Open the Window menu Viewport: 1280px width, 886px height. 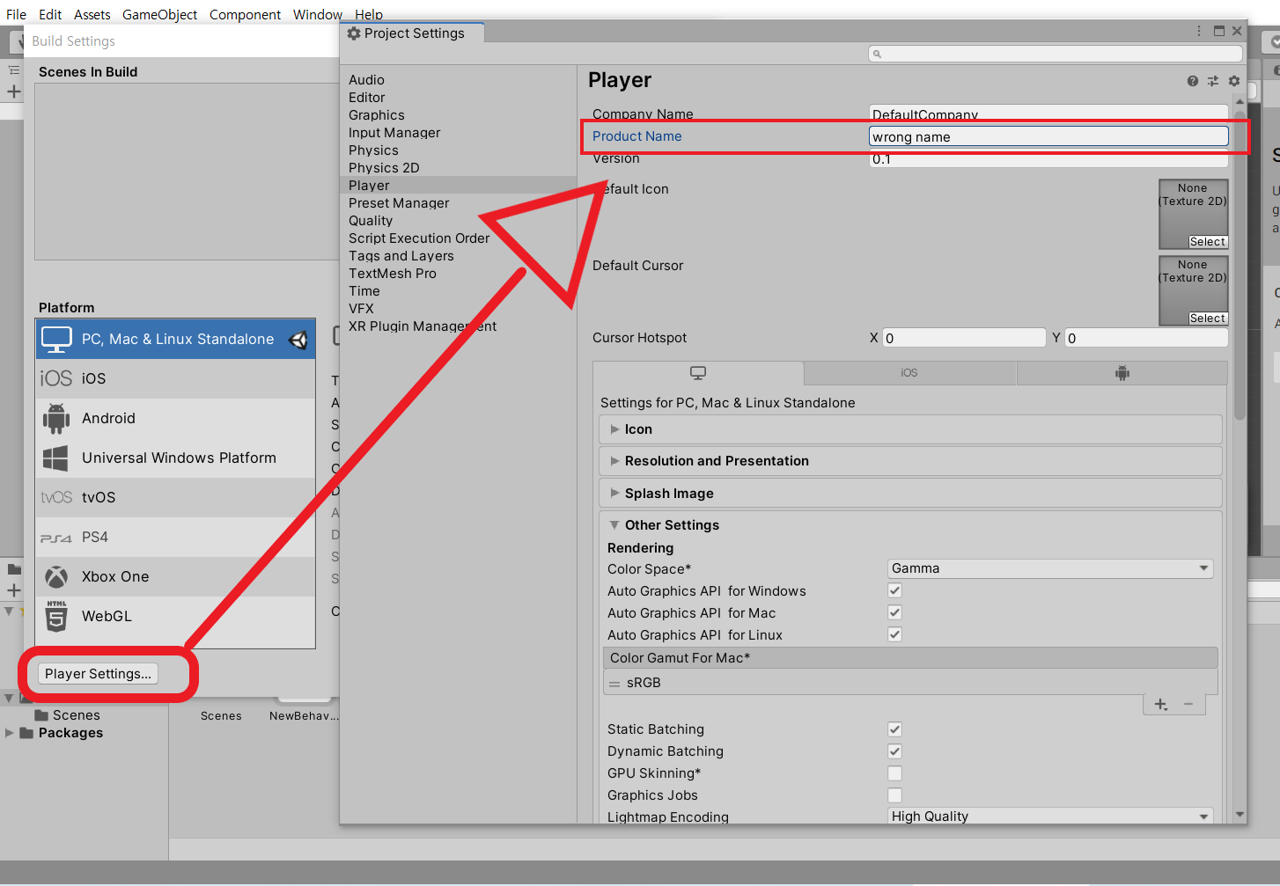(x=317, y=14)
